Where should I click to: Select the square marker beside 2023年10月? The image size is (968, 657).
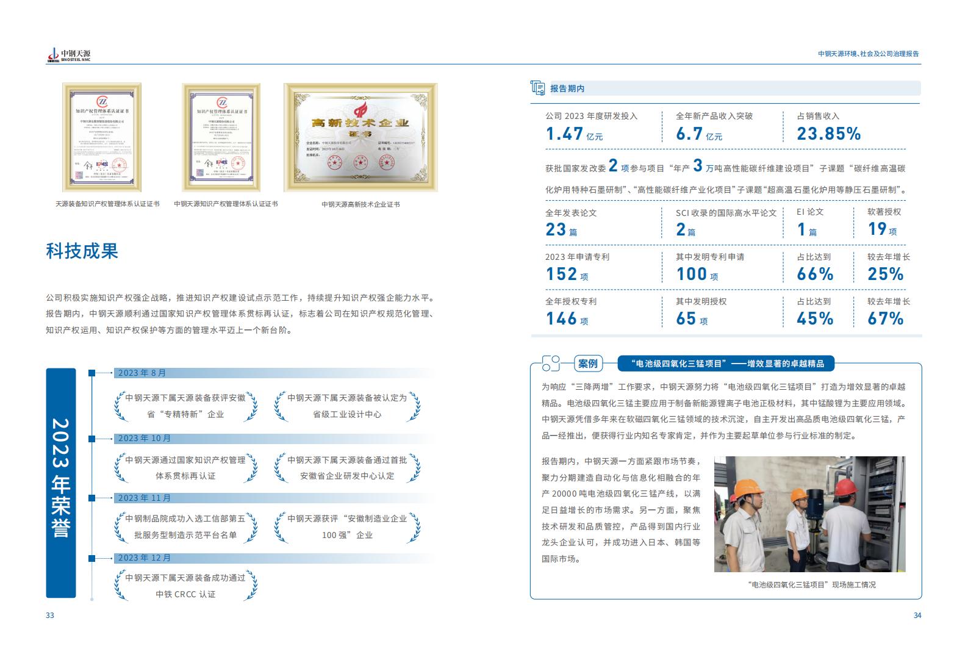click(91, 439)
